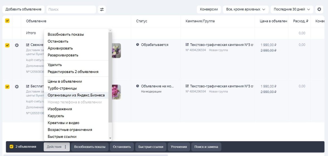Toggle the select-all checkbox in table header

pos(7,21)
